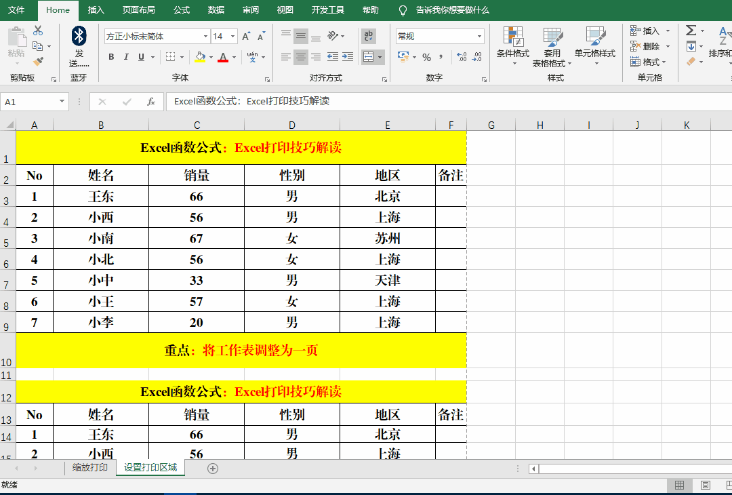Apply percent style
732x495 pixels.
click(x=427, y=57)
